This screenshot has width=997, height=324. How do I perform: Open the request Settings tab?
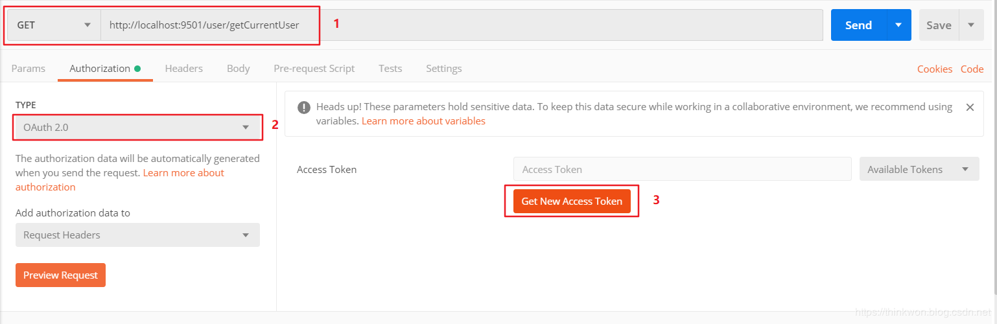pos(443,69)
